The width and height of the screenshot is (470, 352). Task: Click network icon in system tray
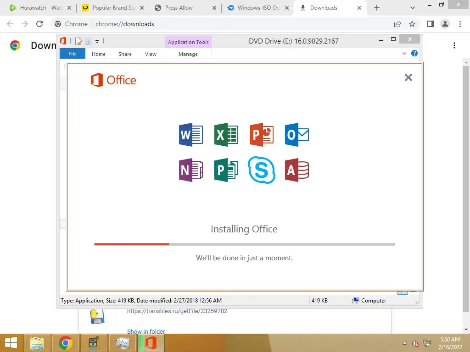tap(427, 343)
